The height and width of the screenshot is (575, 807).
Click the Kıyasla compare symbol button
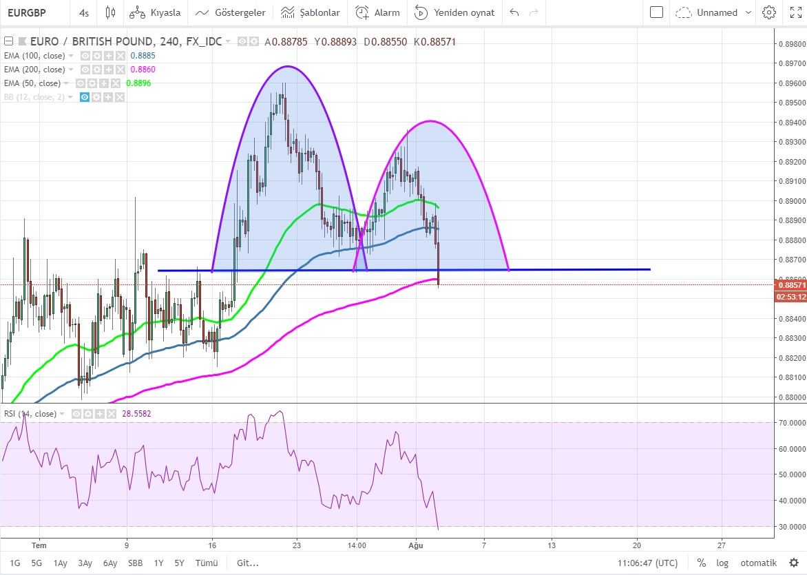coord(156,12)
